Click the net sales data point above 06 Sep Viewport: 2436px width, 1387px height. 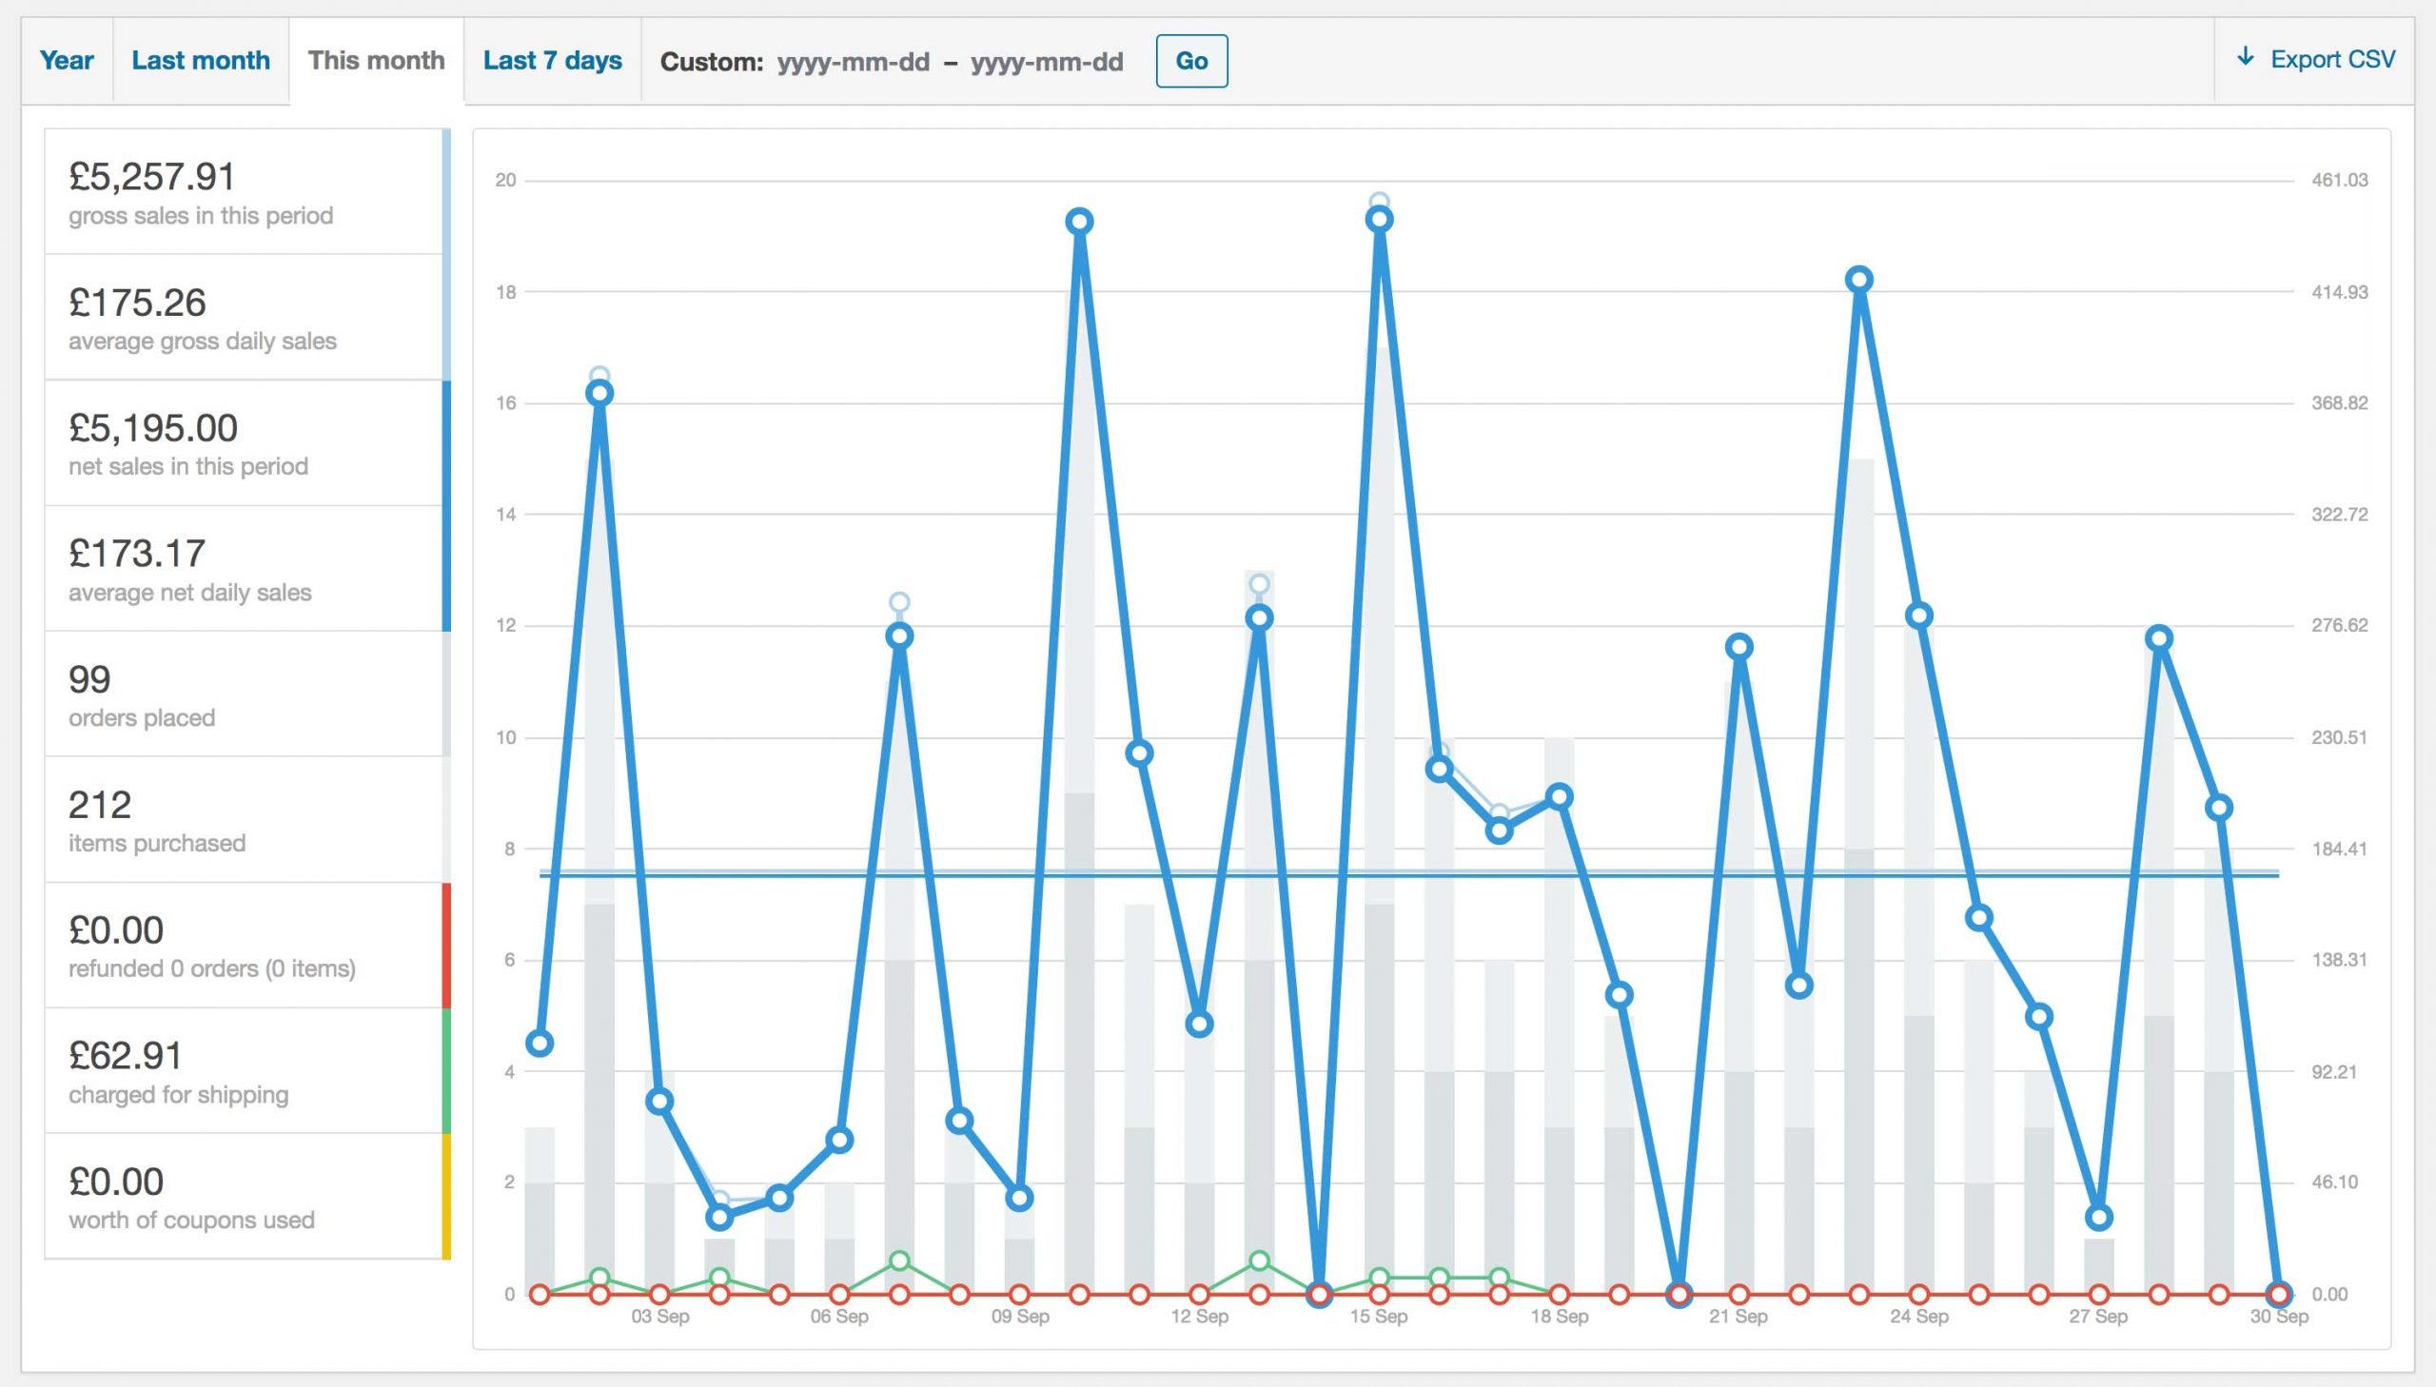tap(839, 1140)
